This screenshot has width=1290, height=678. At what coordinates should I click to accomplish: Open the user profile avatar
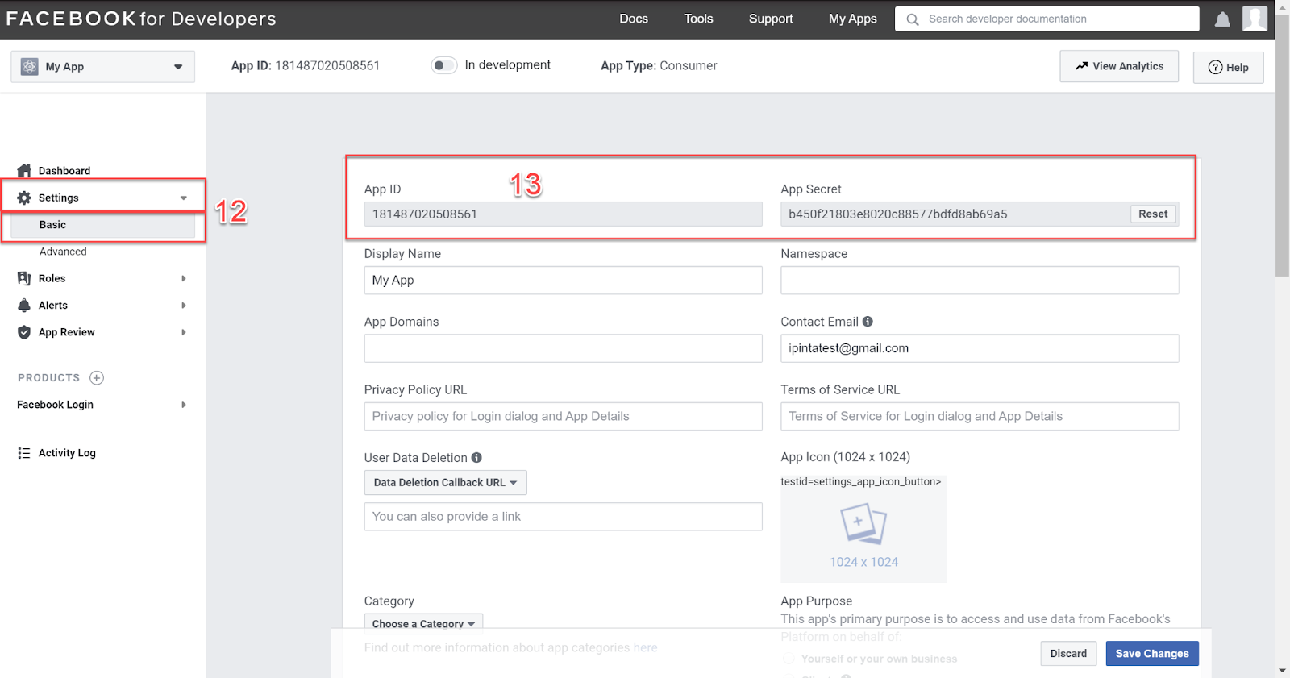click(x=1255, y=19)
